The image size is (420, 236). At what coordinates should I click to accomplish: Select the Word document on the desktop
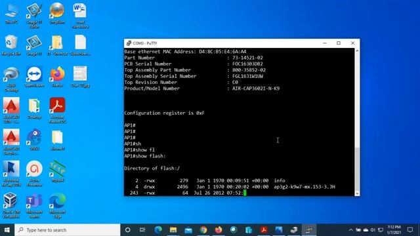(80, 16)
